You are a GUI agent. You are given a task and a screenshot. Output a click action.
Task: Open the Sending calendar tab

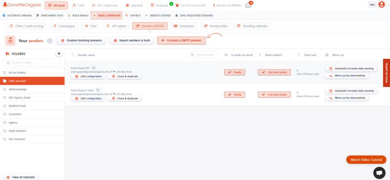click(x=252, y=26)
